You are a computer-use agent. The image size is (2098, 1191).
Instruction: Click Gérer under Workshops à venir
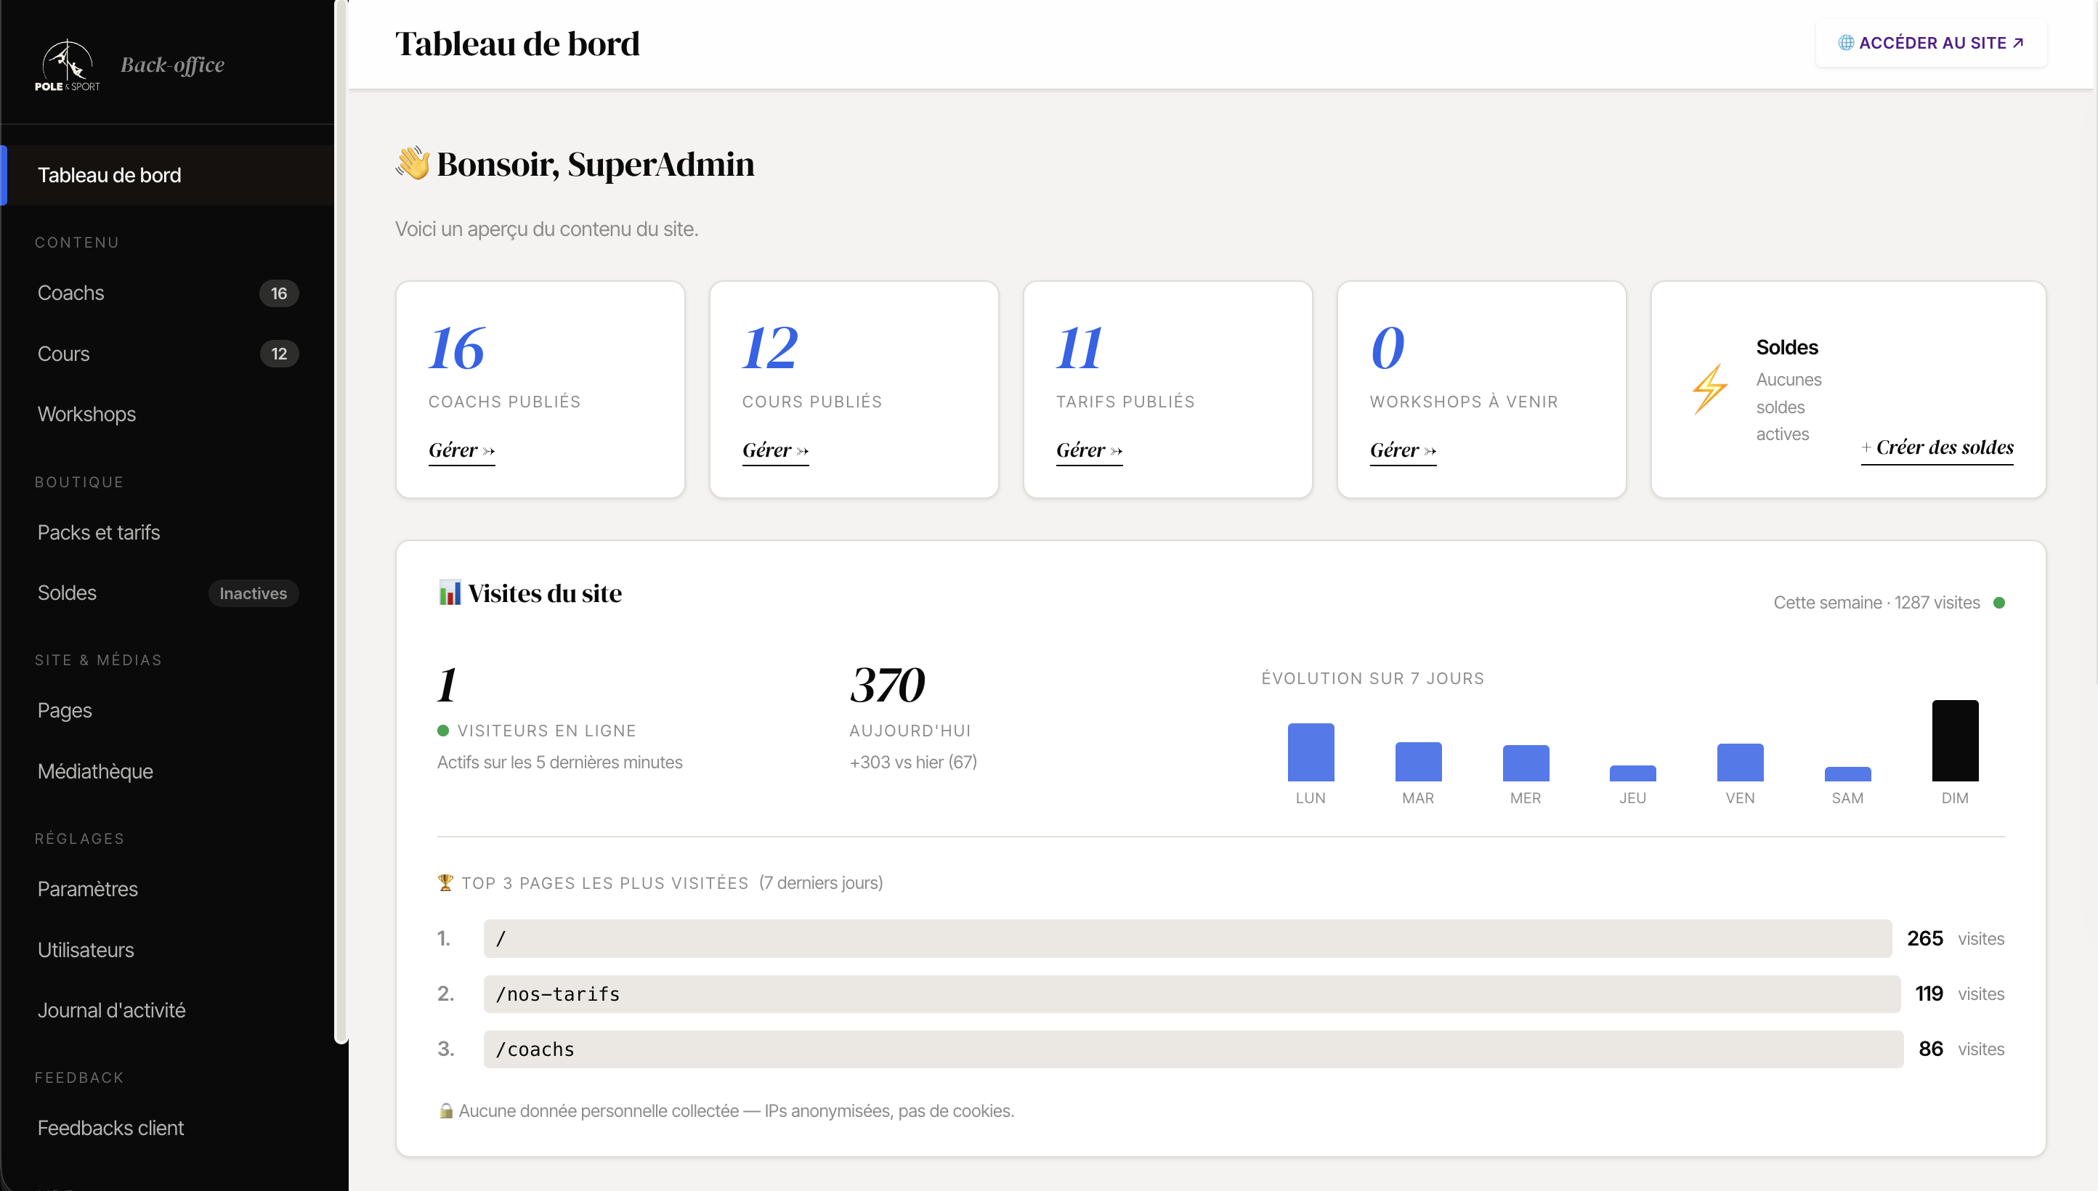click(1403, 451)
